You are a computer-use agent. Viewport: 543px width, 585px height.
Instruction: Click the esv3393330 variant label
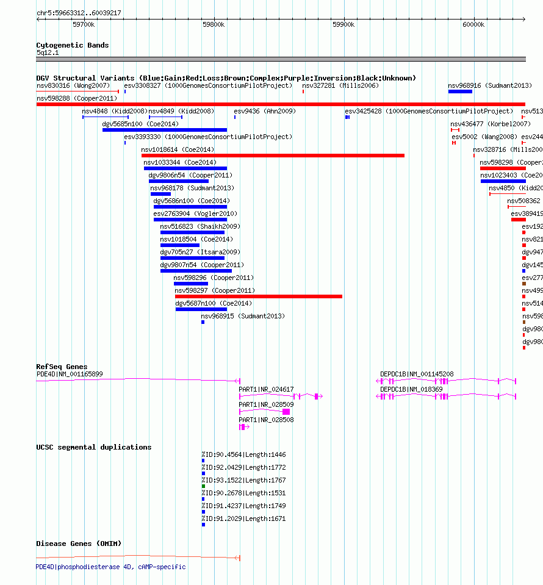pyautogui.click(x=208, y=137)
